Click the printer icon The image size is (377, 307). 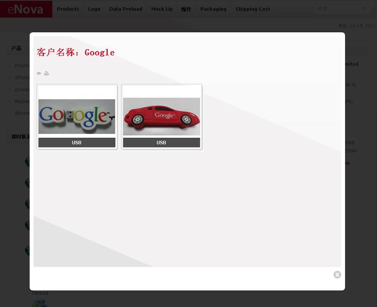tap(46, 73)
